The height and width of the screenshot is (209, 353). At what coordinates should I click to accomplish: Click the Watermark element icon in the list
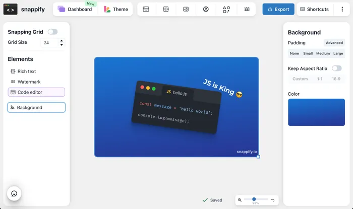(13, 82)
